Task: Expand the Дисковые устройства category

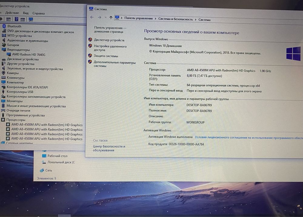Action: [23, 59]
